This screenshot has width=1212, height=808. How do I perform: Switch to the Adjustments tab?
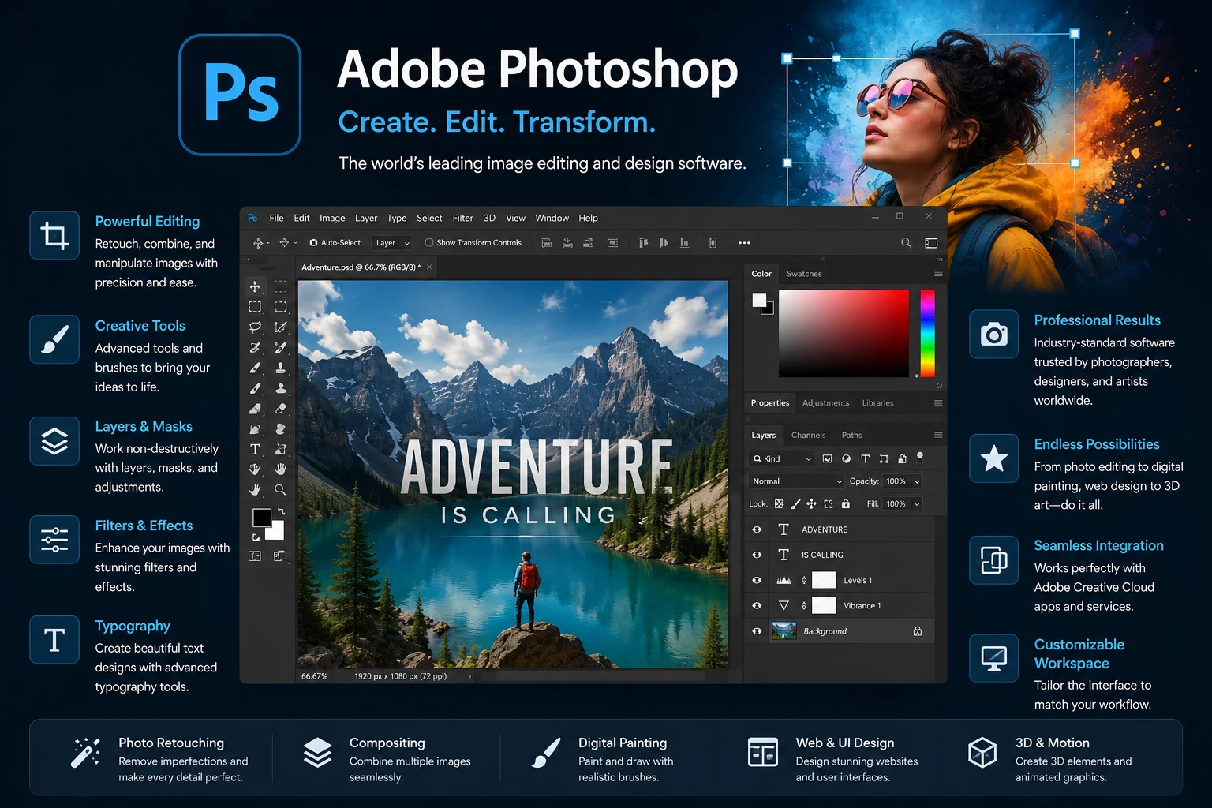pyautogui.click(x=825, y=402)
